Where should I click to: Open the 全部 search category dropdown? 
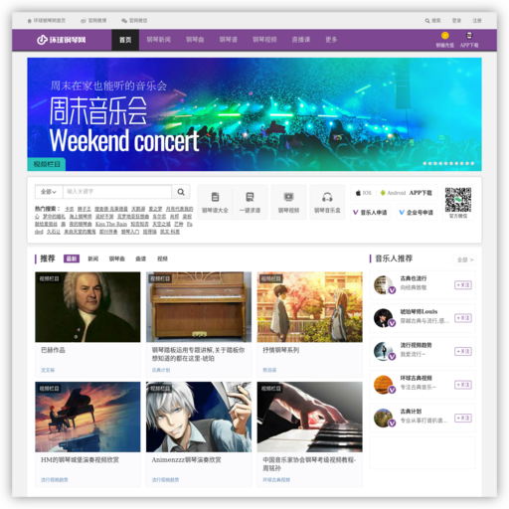49,192
